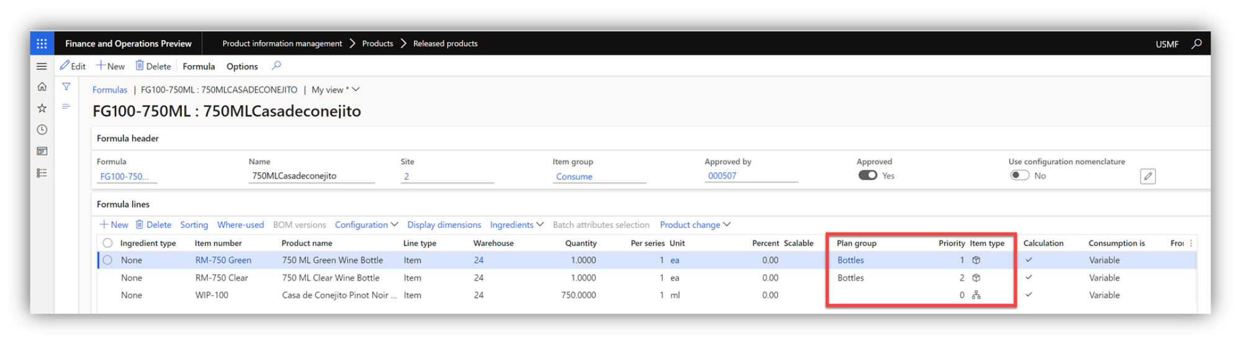Click item type icon for WIP-100 row
This screenshot has height=344, width=1241.
tap(976, 295)
